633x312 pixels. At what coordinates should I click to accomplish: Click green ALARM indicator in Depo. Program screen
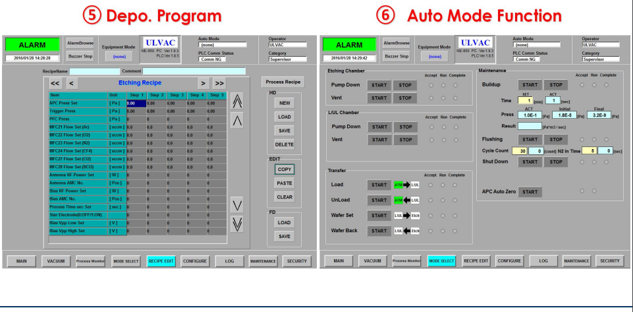pyautogui.click(x=32, y=45)
